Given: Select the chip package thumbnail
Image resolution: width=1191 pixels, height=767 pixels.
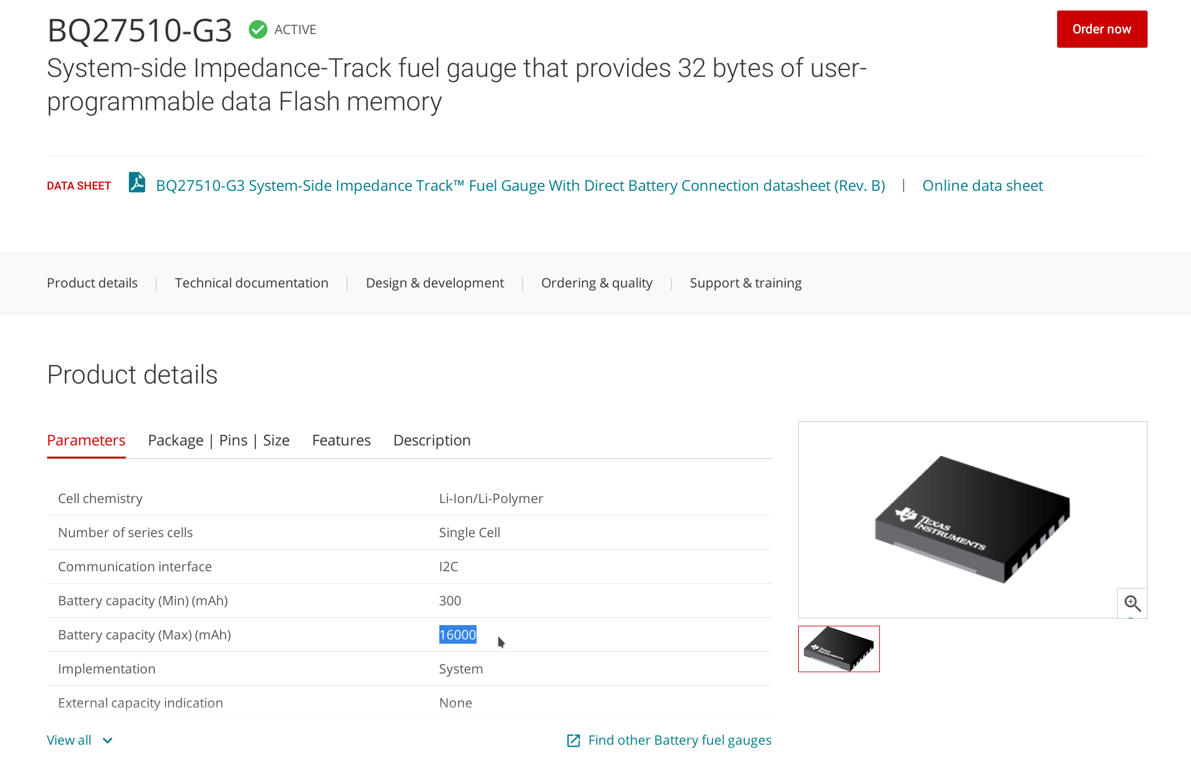Looking at the screenshot, I should pos(839,649).
